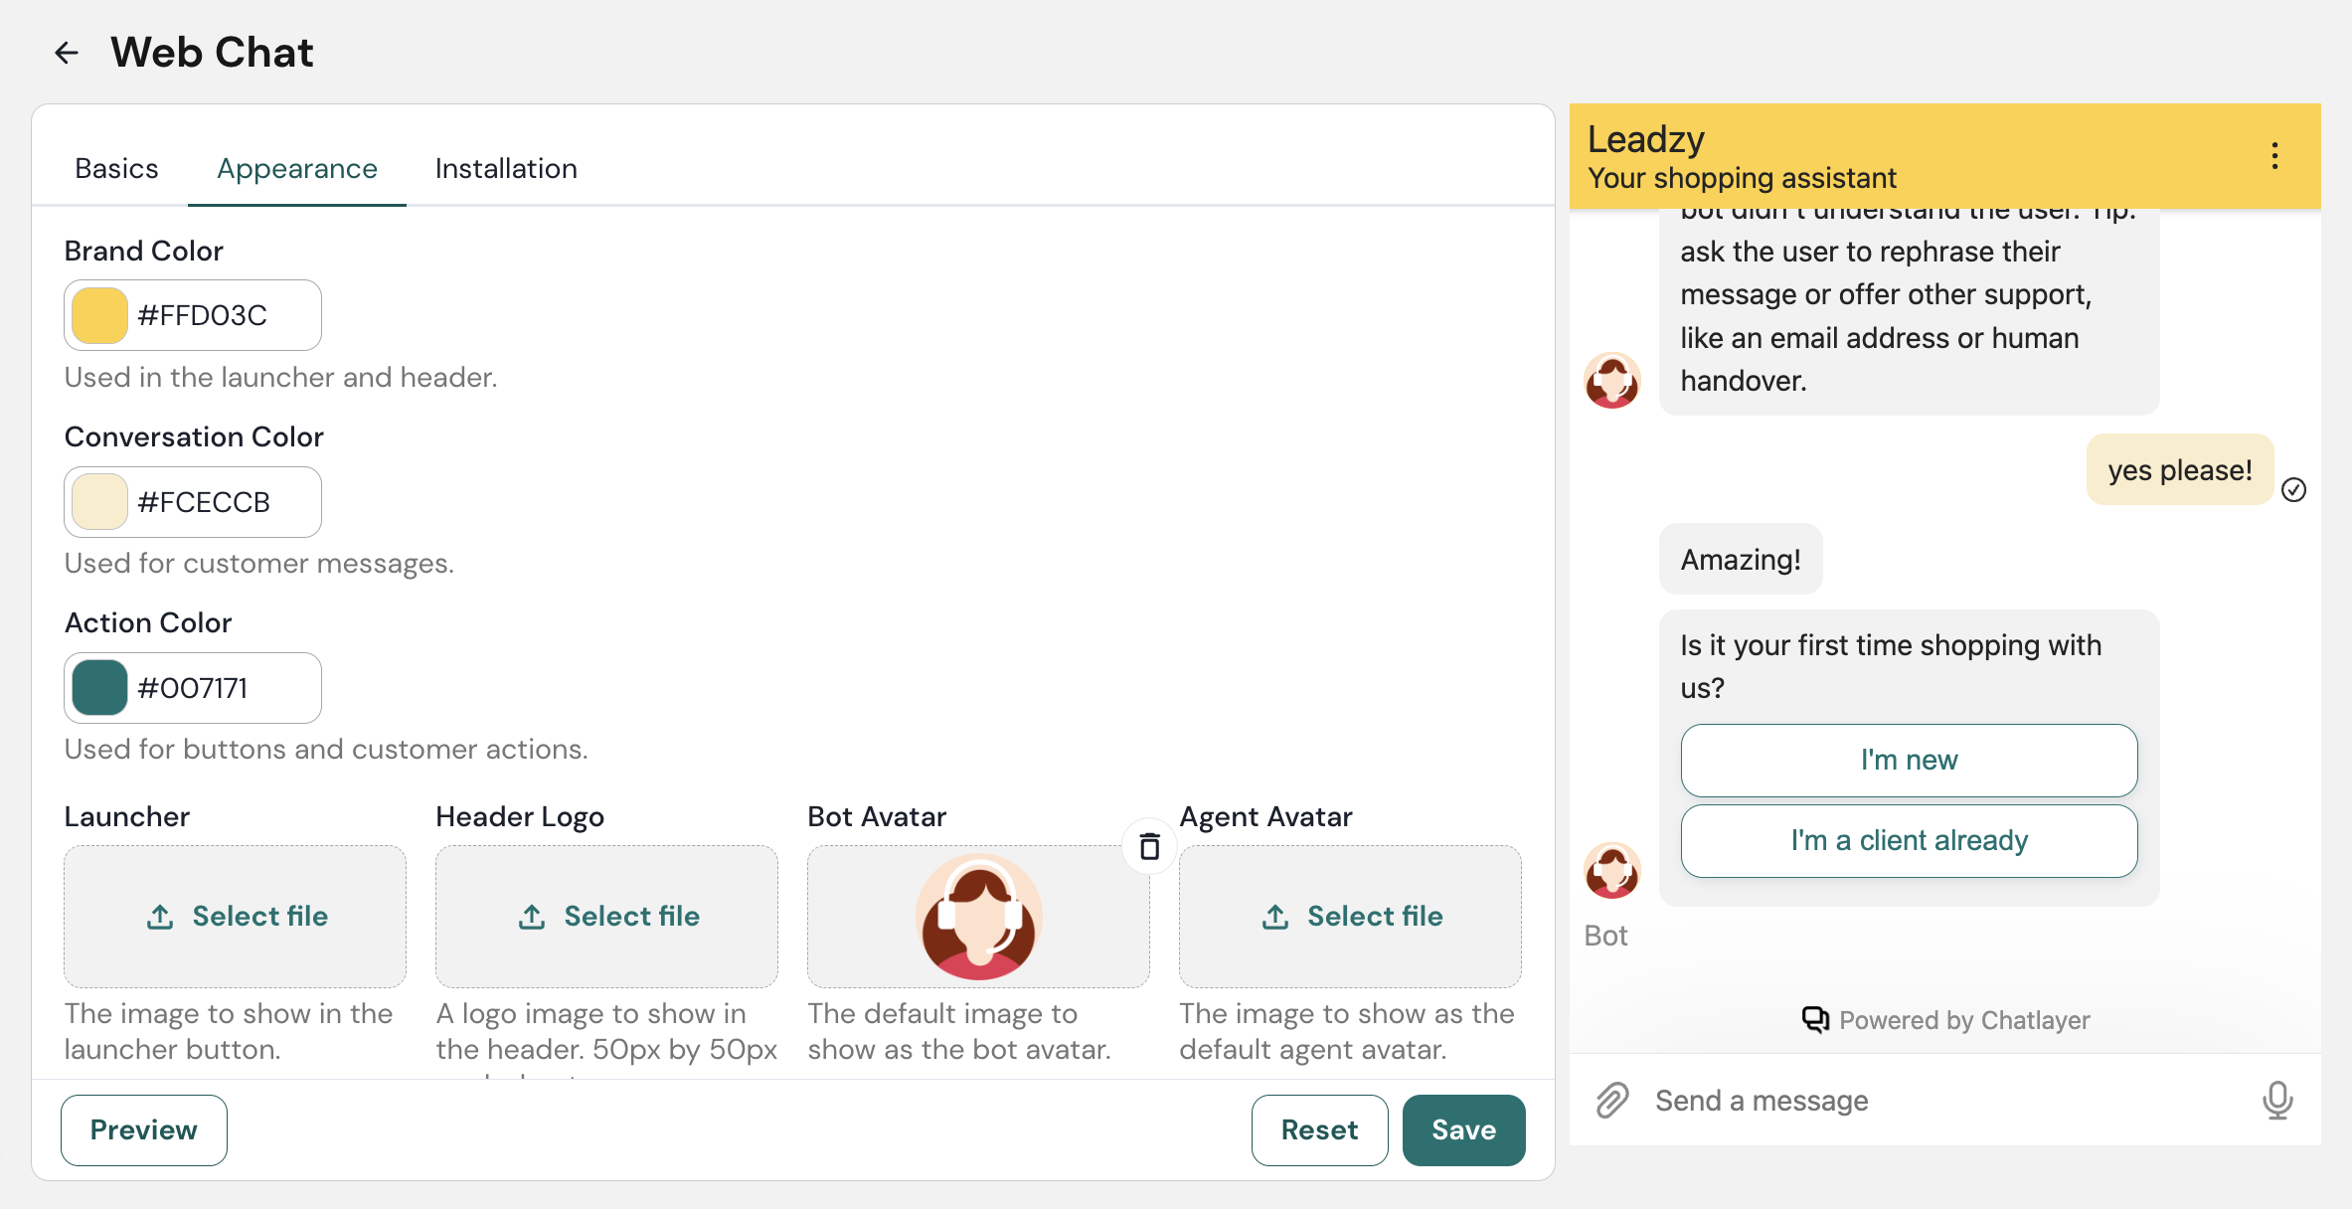Choose the "I'm new" quick reply
This screenshot has height=1209, width=2352.
(x=1909, y=760)
